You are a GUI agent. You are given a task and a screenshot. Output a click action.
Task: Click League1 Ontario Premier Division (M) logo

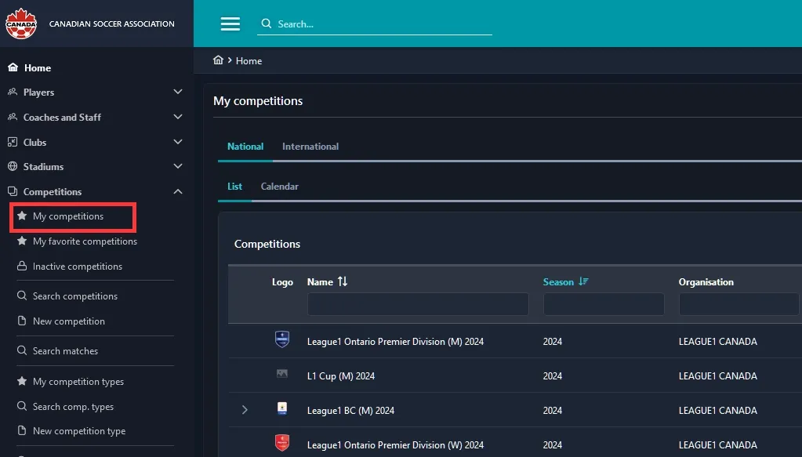click(x=282, y=339)
